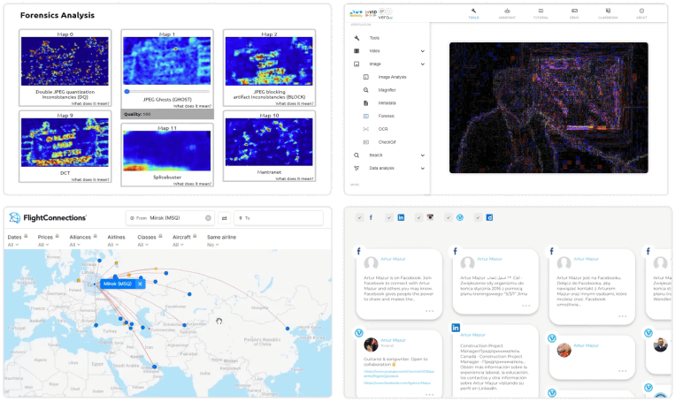This screenshot has width=675, height=401.
Task: Open the Classroom tab
Action: [608, 12]
